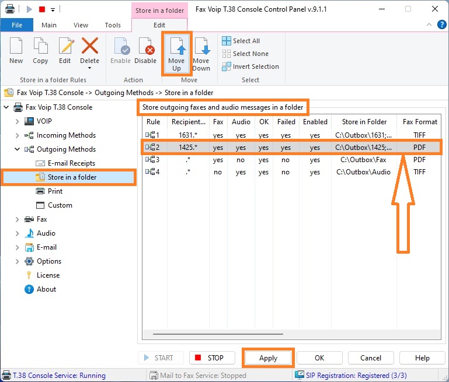Switch to the Edit ribbon tab
449x382 pixels.
(x=159, y=25)
